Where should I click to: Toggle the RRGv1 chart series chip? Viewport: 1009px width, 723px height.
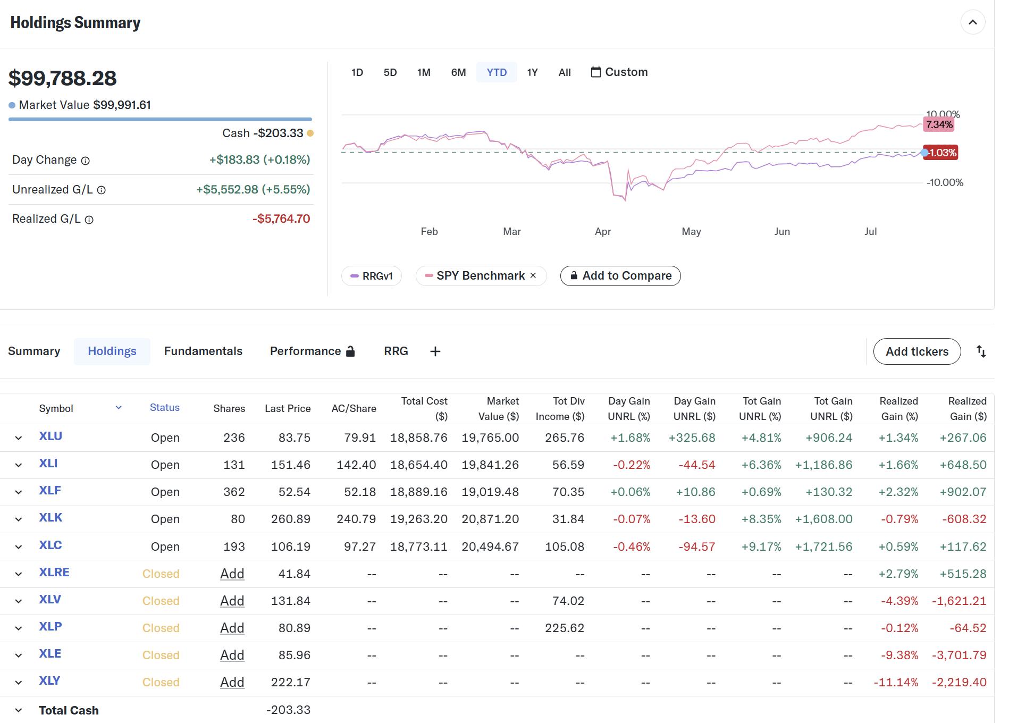[x=372, y=276]
